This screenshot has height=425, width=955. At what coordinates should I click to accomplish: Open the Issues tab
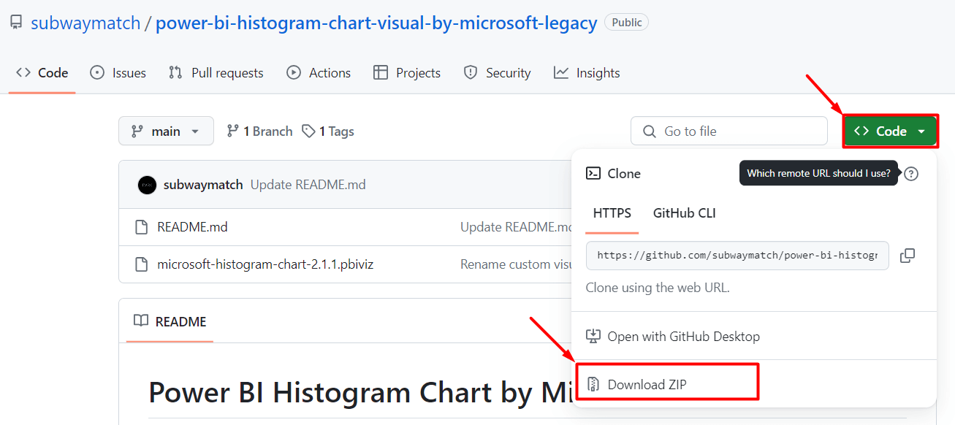(x=118, y=73)
